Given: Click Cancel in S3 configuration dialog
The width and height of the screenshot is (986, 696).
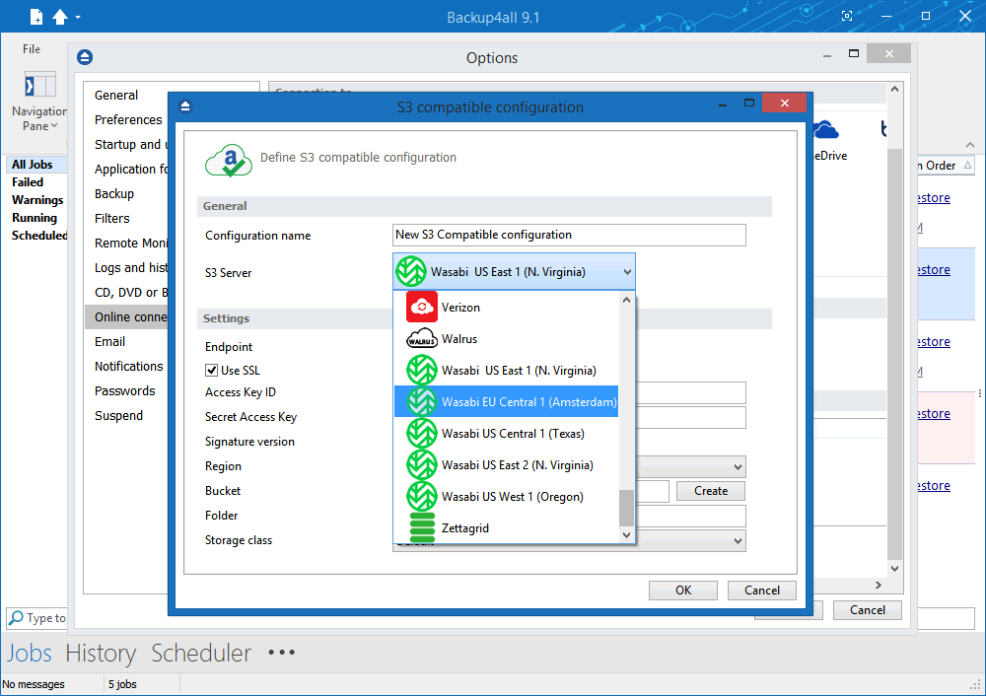Looking at the screenshot, I should point(761,591).
